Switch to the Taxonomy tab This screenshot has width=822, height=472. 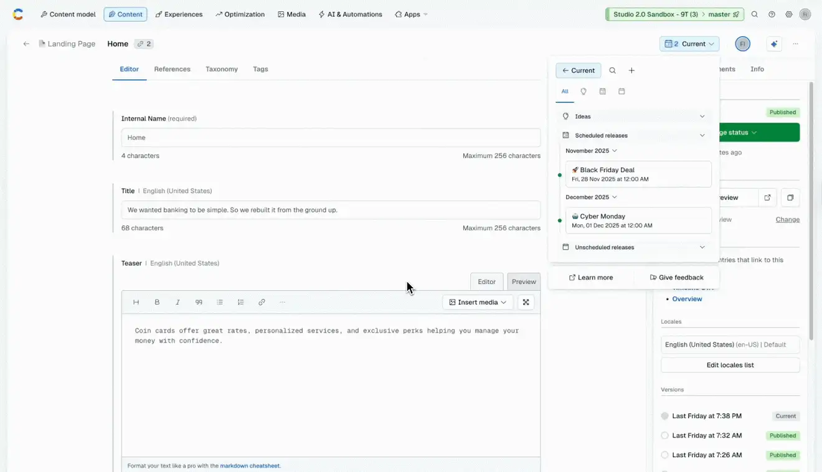click(x=222, y=69)
